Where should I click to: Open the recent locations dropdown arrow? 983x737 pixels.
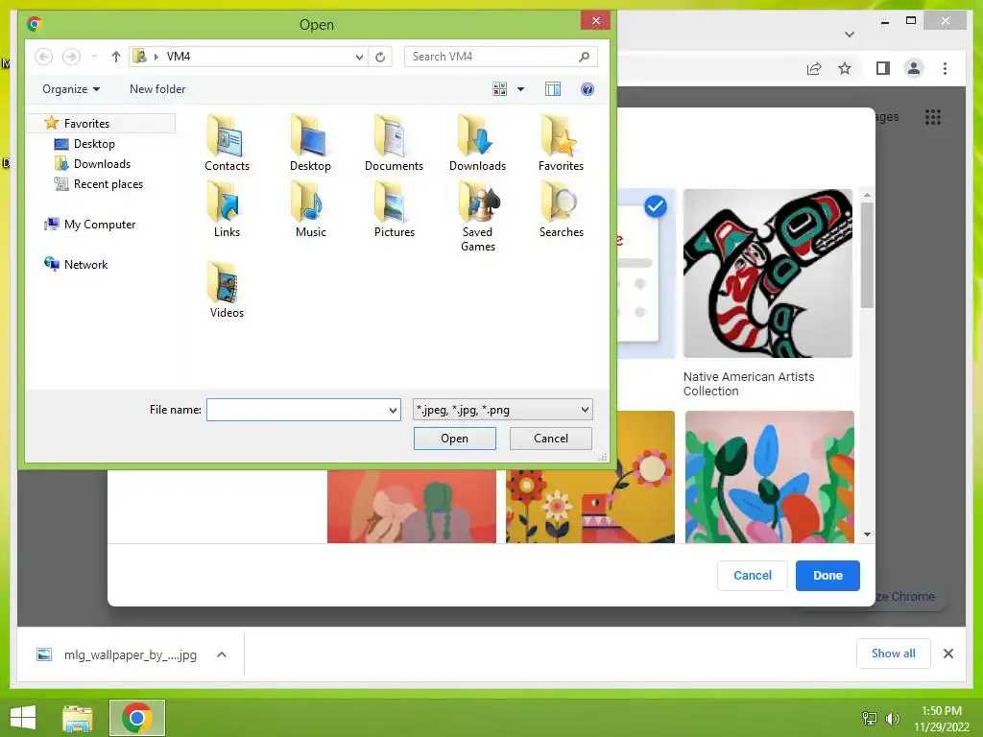[95, 57]
